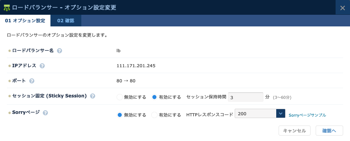This screenshot has width=350, height=141.
Task: Open the Sorryページサンプル link
Action: 307,115
